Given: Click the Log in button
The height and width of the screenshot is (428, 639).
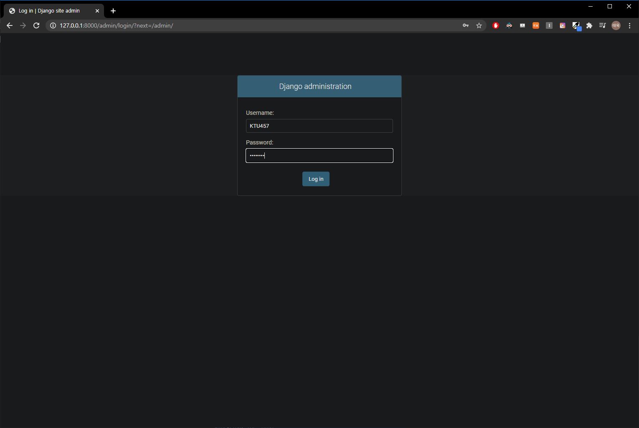Looking at the screenshot, I should point(316,179).
